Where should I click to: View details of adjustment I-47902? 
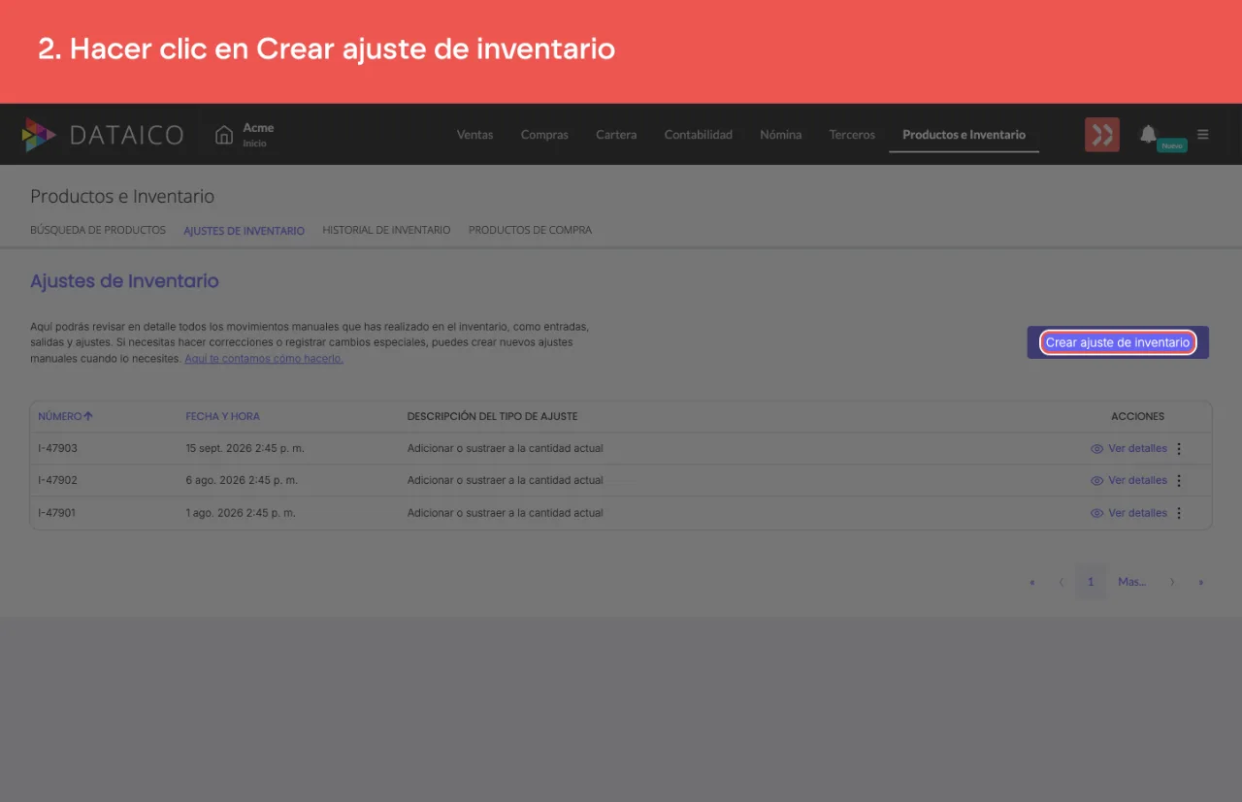[1128, 481]
